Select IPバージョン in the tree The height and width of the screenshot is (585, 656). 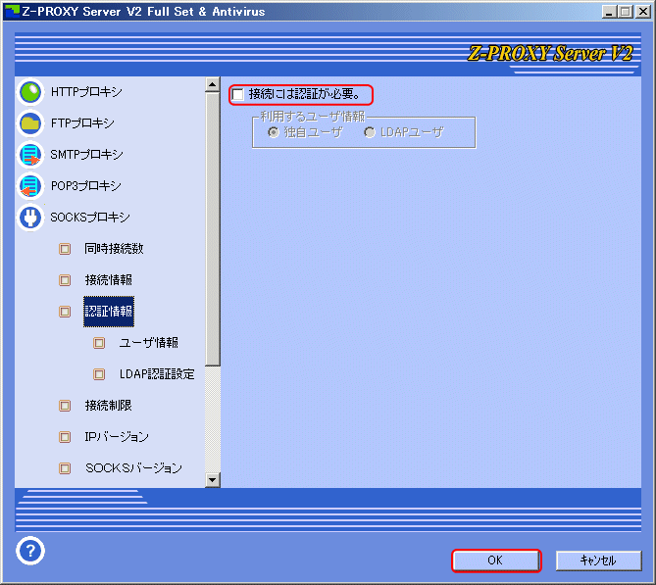point(117,437)
